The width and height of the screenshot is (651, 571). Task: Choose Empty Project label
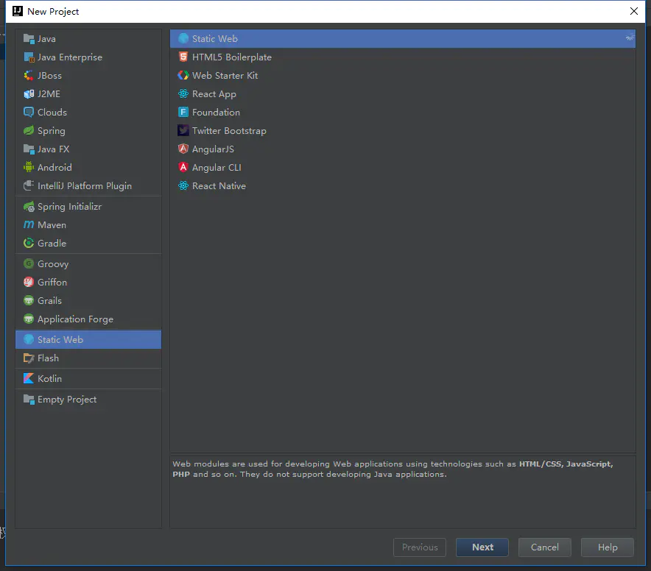(67, 400)
